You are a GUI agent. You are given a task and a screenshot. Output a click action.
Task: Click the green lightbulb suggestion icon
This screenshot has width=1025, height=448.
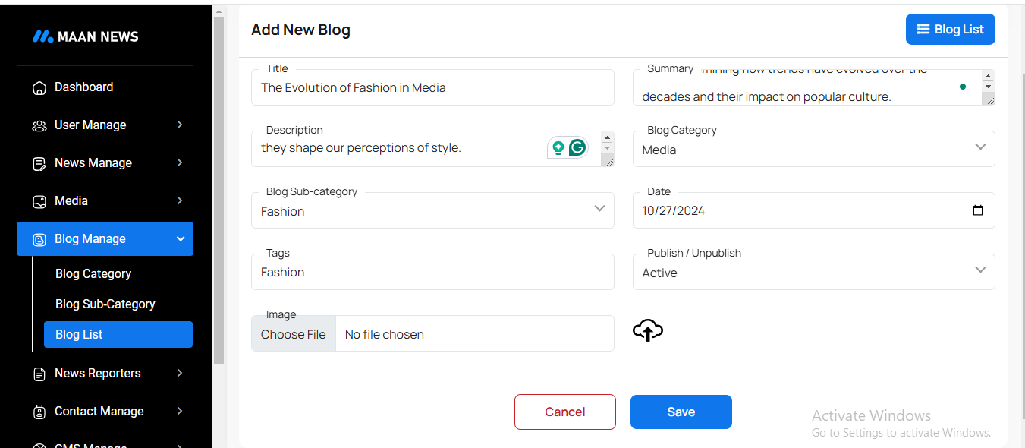(x=558, y=148)
